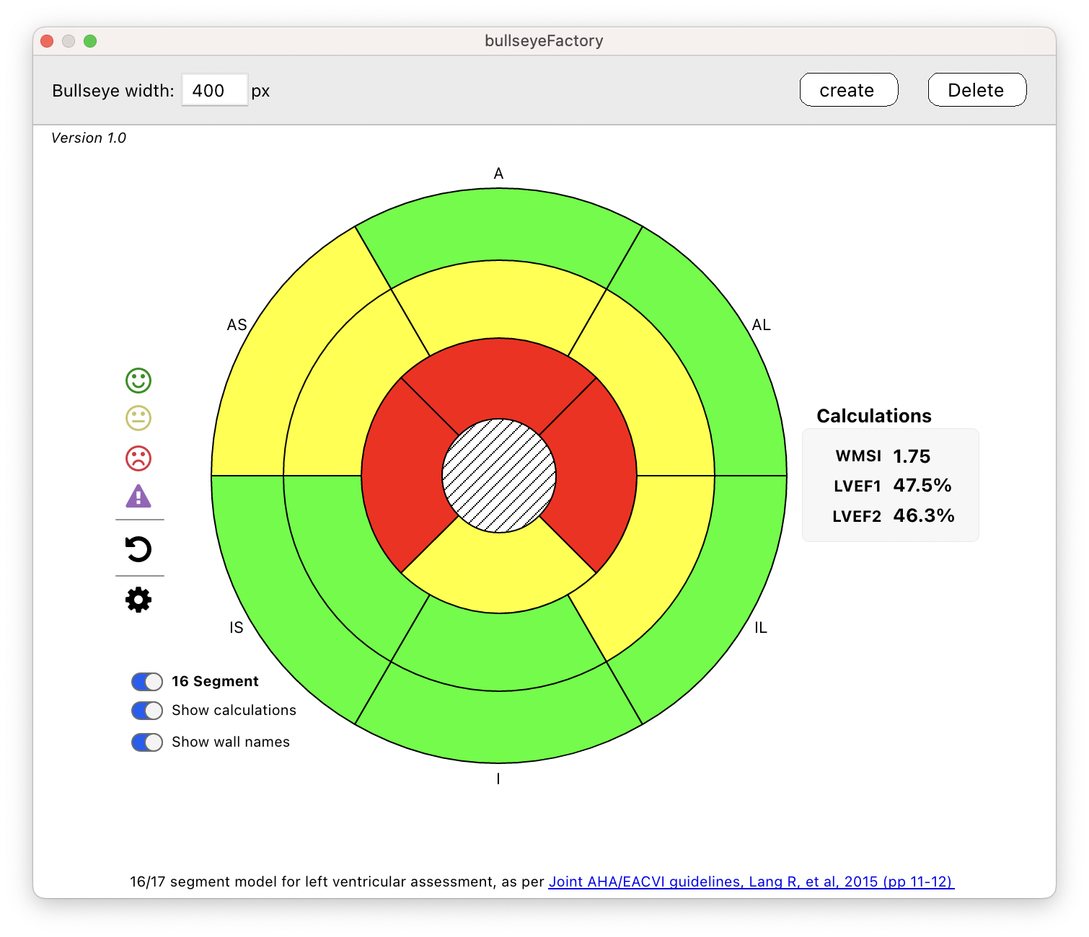Click the hatched apical cap in the center

click(498, 476)
